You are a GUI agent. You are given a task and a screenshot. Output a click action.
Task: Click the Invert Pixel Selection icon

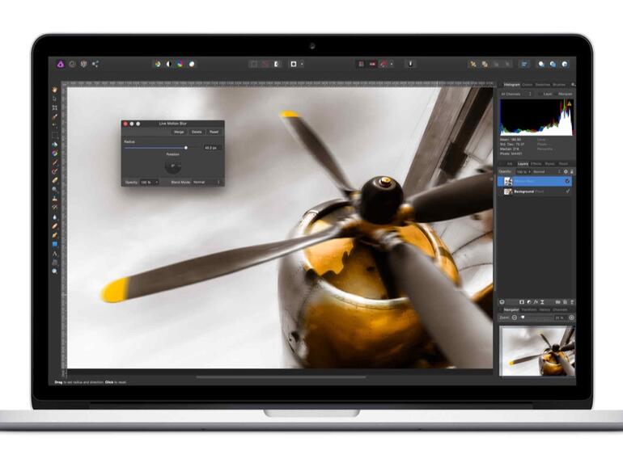coord(277,64)
